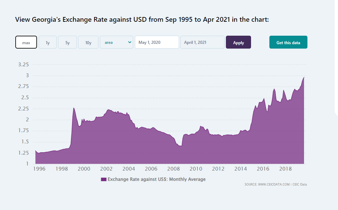Switch chart range to 5y
Viewport: 338px width, 210px height.
coord(67,42)
